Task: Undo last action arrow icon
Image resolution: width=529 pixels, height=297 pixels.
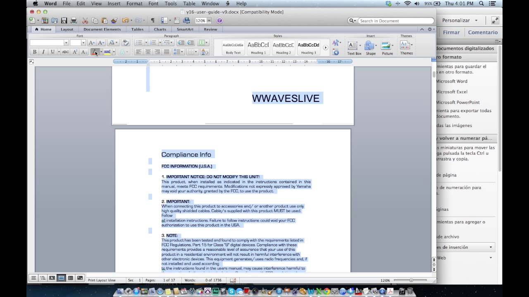Action: [125, 20]
